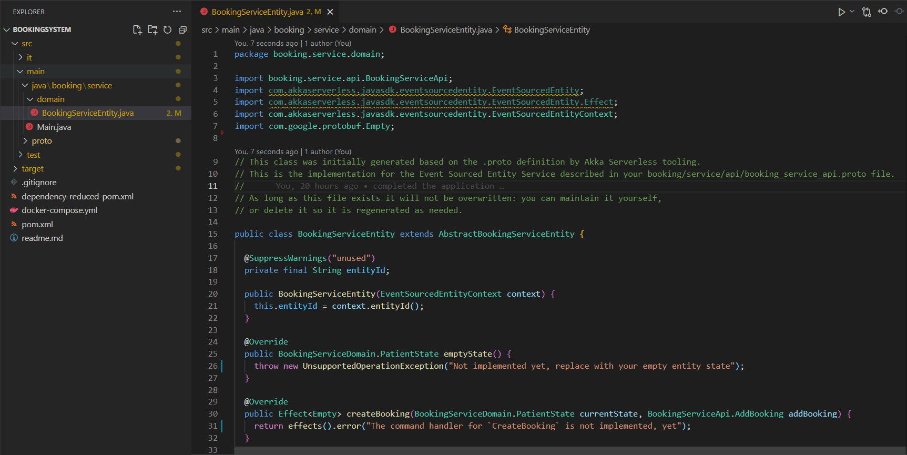
Task: Click the import com.google.protobuf.Empty line
Action: tap(314, 126)
